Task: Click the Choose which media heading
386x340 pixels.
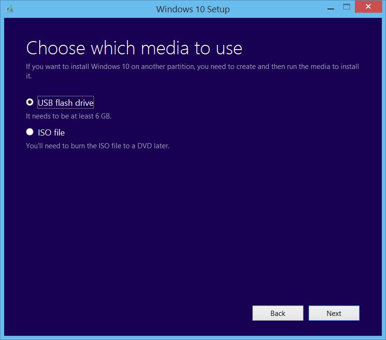Action: pyautogui.click(x=134, y=47)
